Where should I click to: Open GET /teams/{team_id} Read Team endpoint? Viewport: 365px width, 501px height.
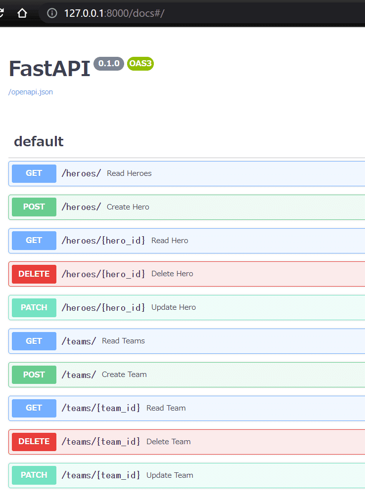pos(187,408)
